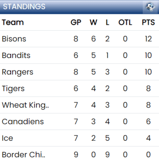The height and width of the screenshot is (162, 159).
Task: Select the Rangers team name
Action: tap(18, 72)
